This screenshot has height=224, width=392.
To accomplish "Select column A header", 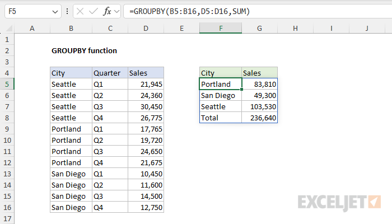I will [32, 28].
